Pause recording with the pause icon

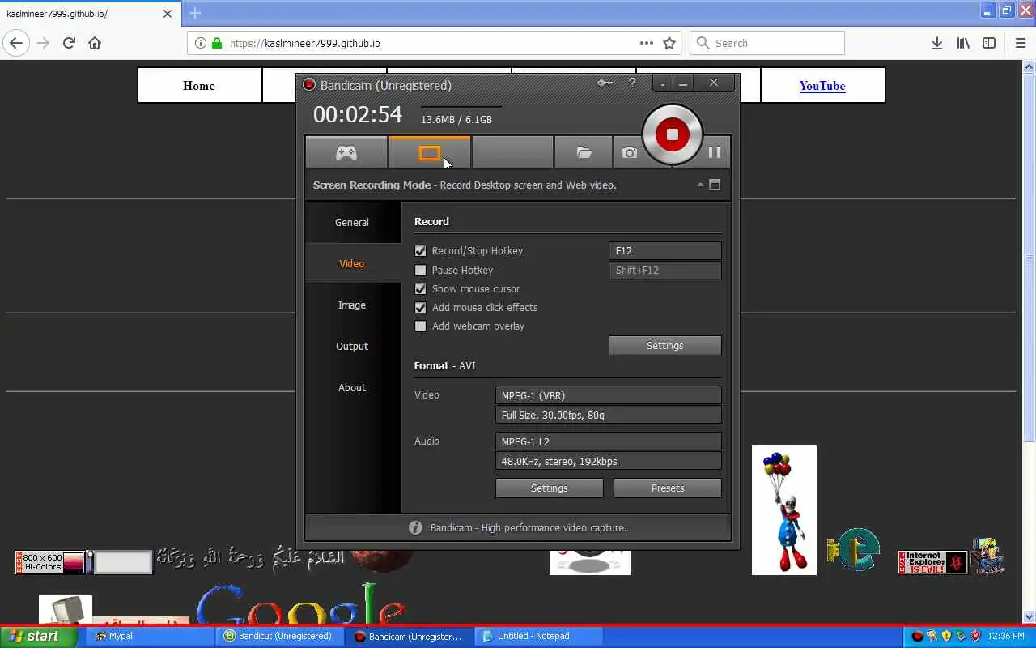click(714, 152)
